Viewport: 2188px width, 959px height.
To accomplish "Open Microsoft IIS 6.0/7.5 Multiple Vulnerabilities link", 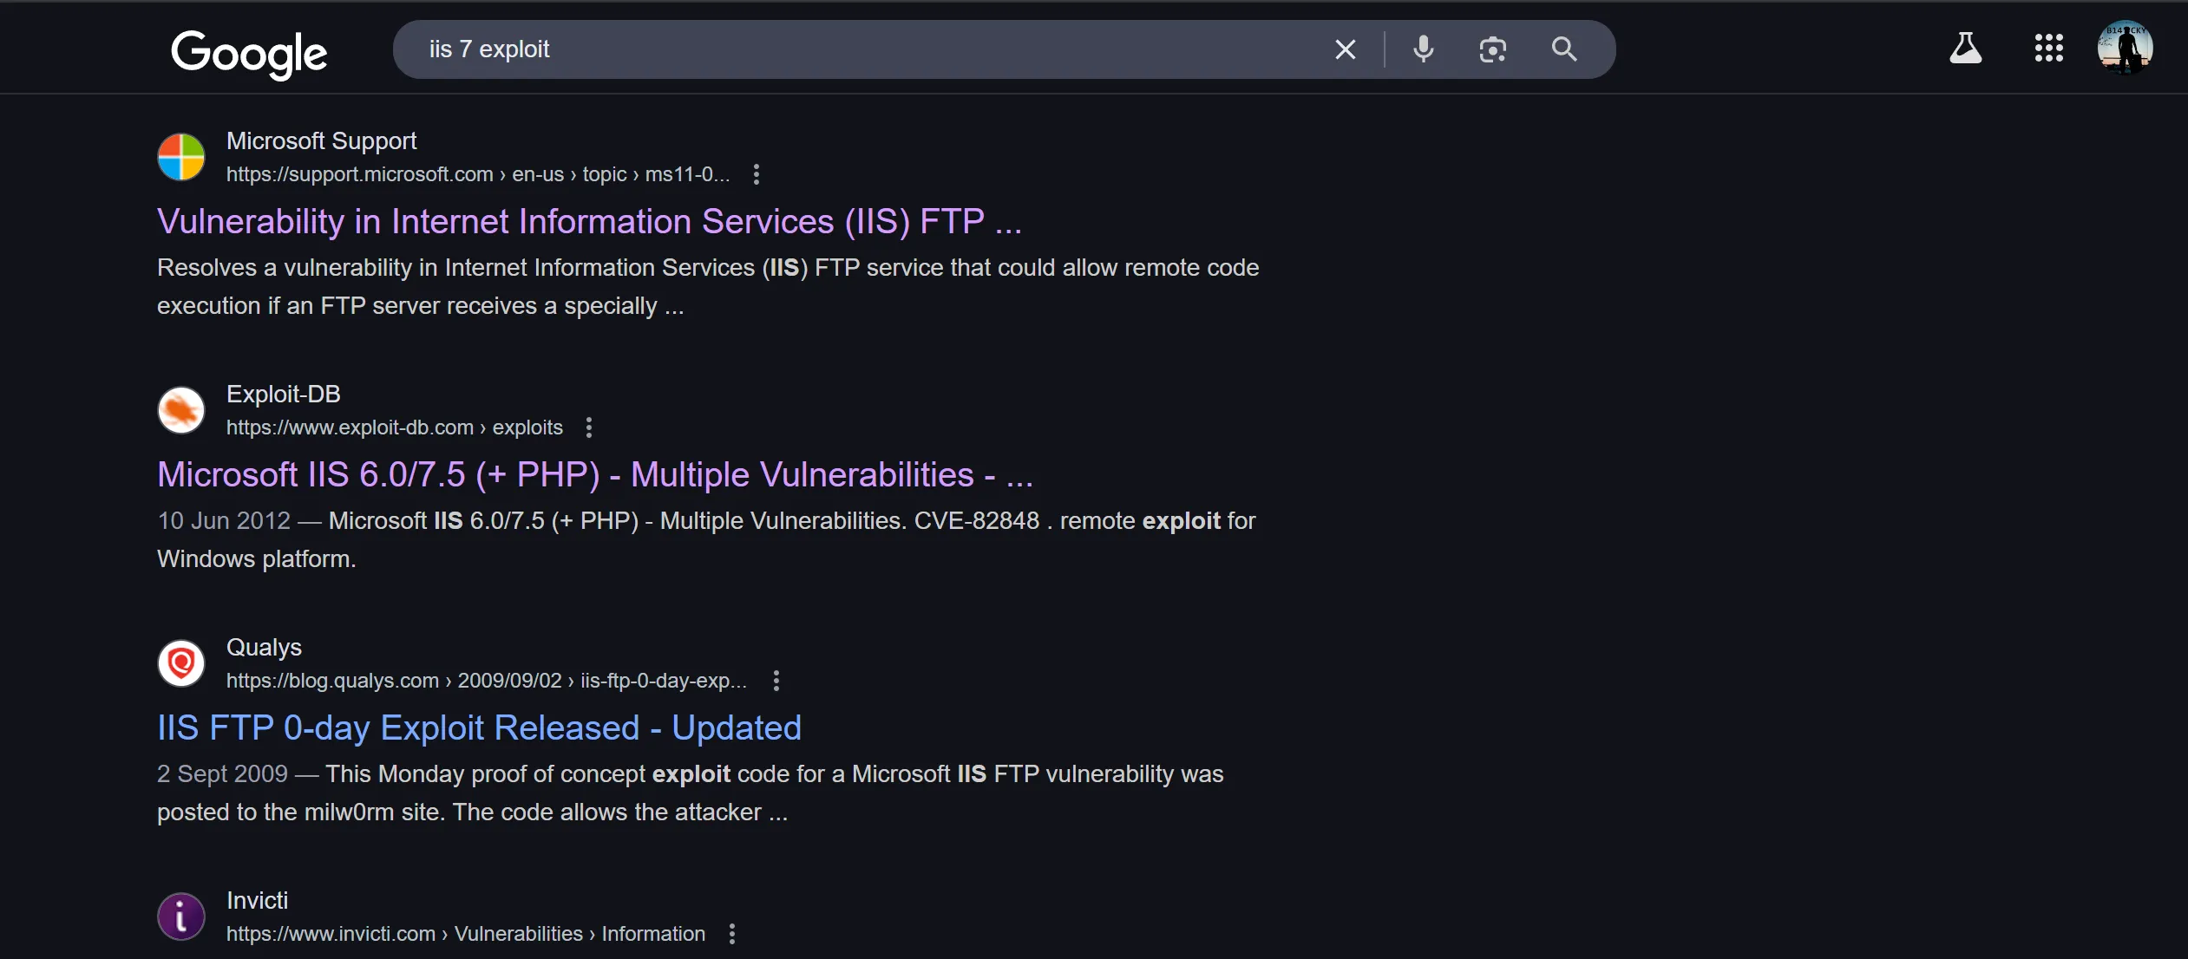I will pyautogui.click(x=594, y=475).
